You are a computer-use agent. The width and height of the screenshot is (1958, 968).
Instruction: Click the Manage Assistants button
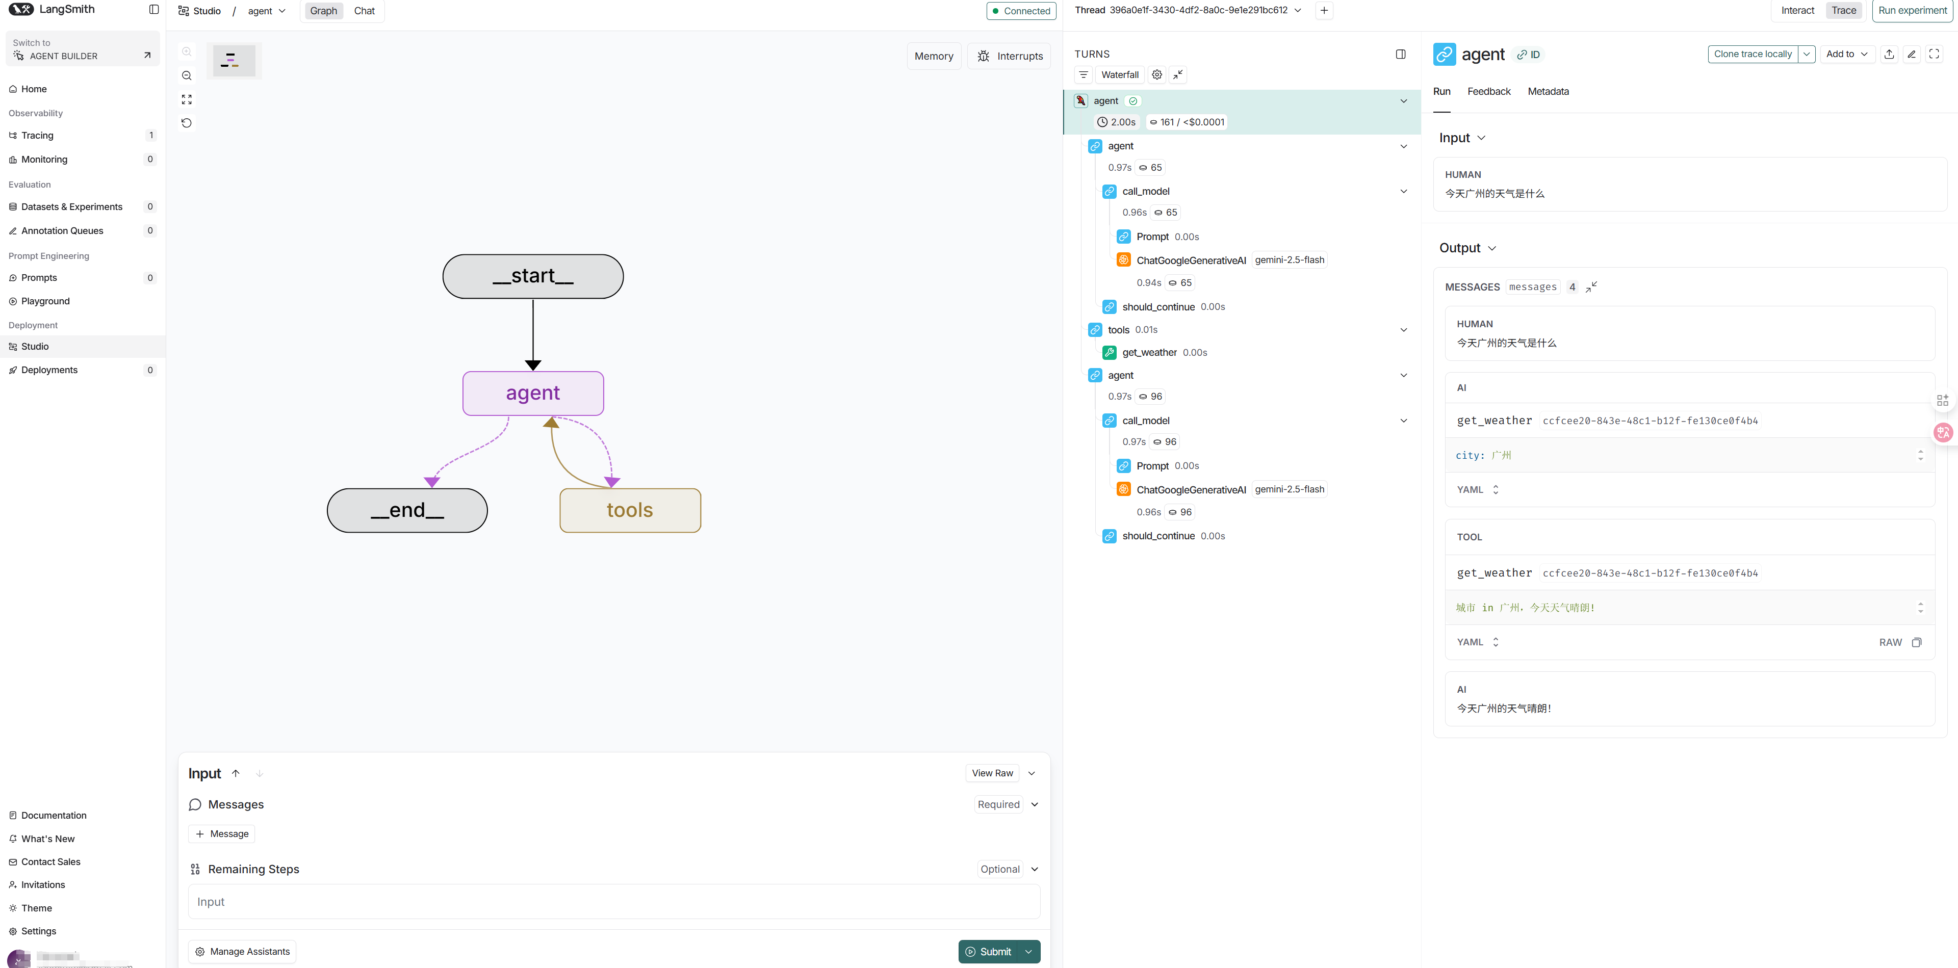coord(243,952)
